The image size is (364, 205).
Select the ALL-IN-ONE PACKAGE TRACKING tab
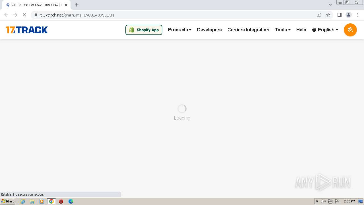[36, 5]
